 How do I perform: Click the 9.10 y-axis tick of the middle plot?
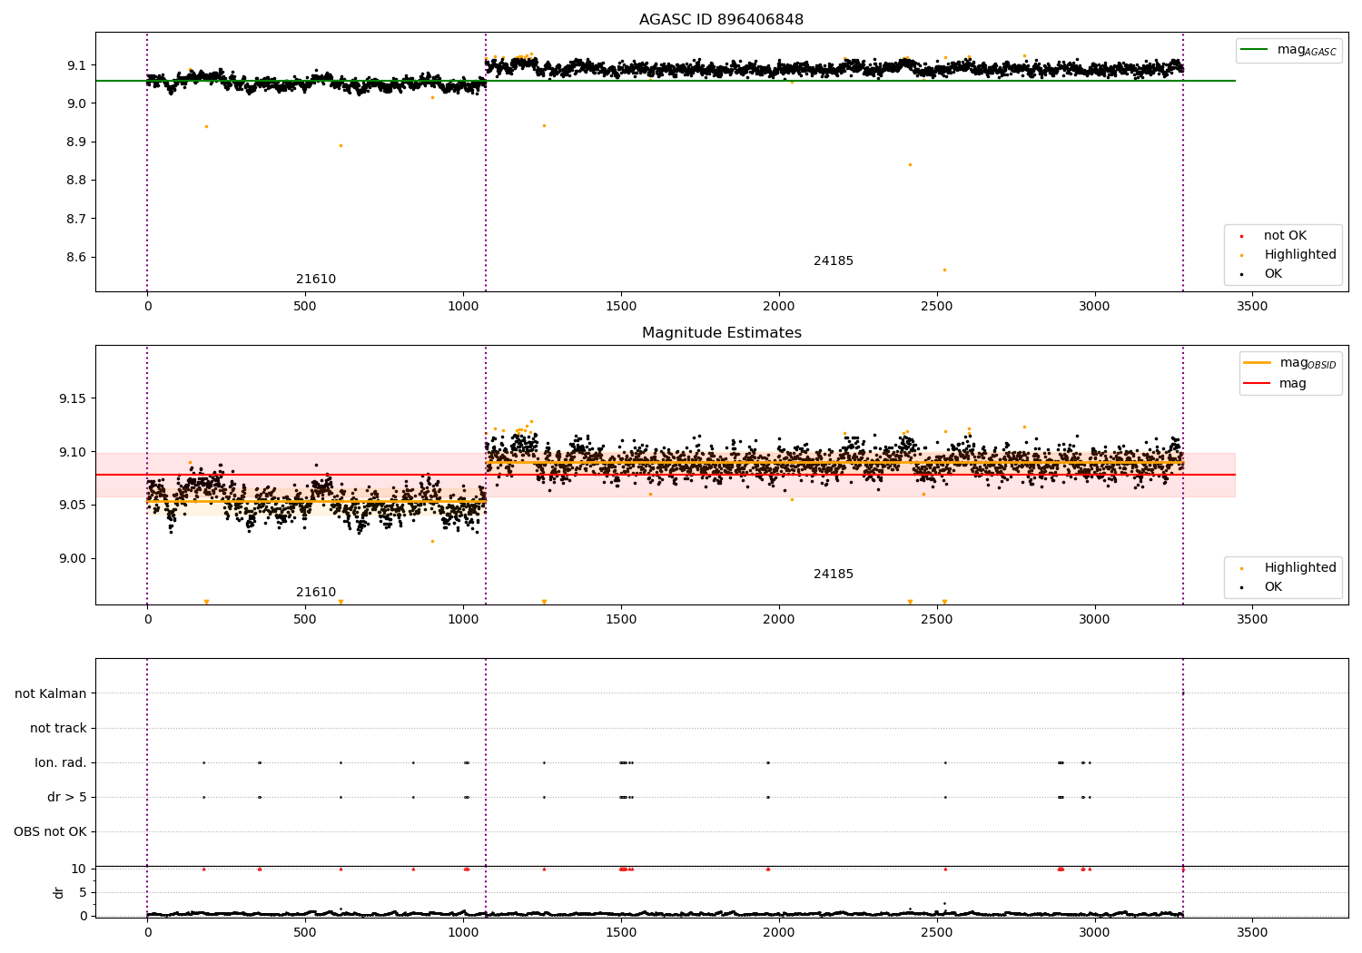(74, 452)
